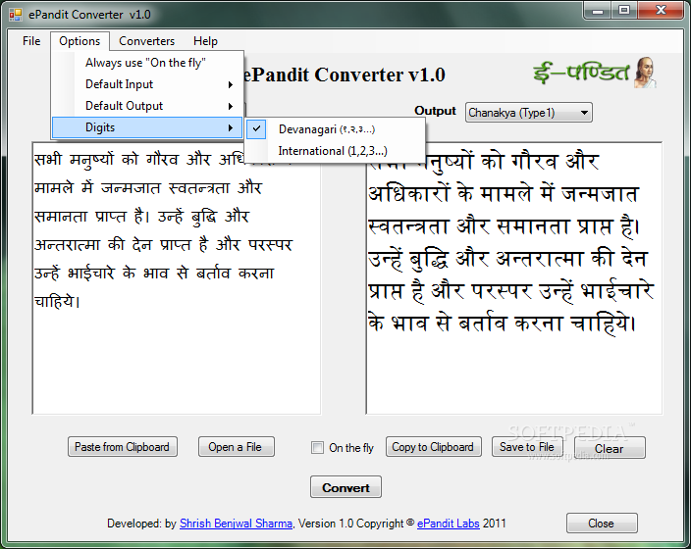691x549 pixels.
Task: Expand the Default Input submenu
Action: (147, 84)
